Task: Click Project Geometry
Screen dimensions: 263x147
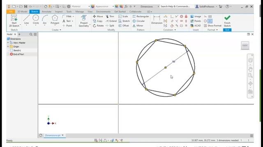Action: pos(84,21)
